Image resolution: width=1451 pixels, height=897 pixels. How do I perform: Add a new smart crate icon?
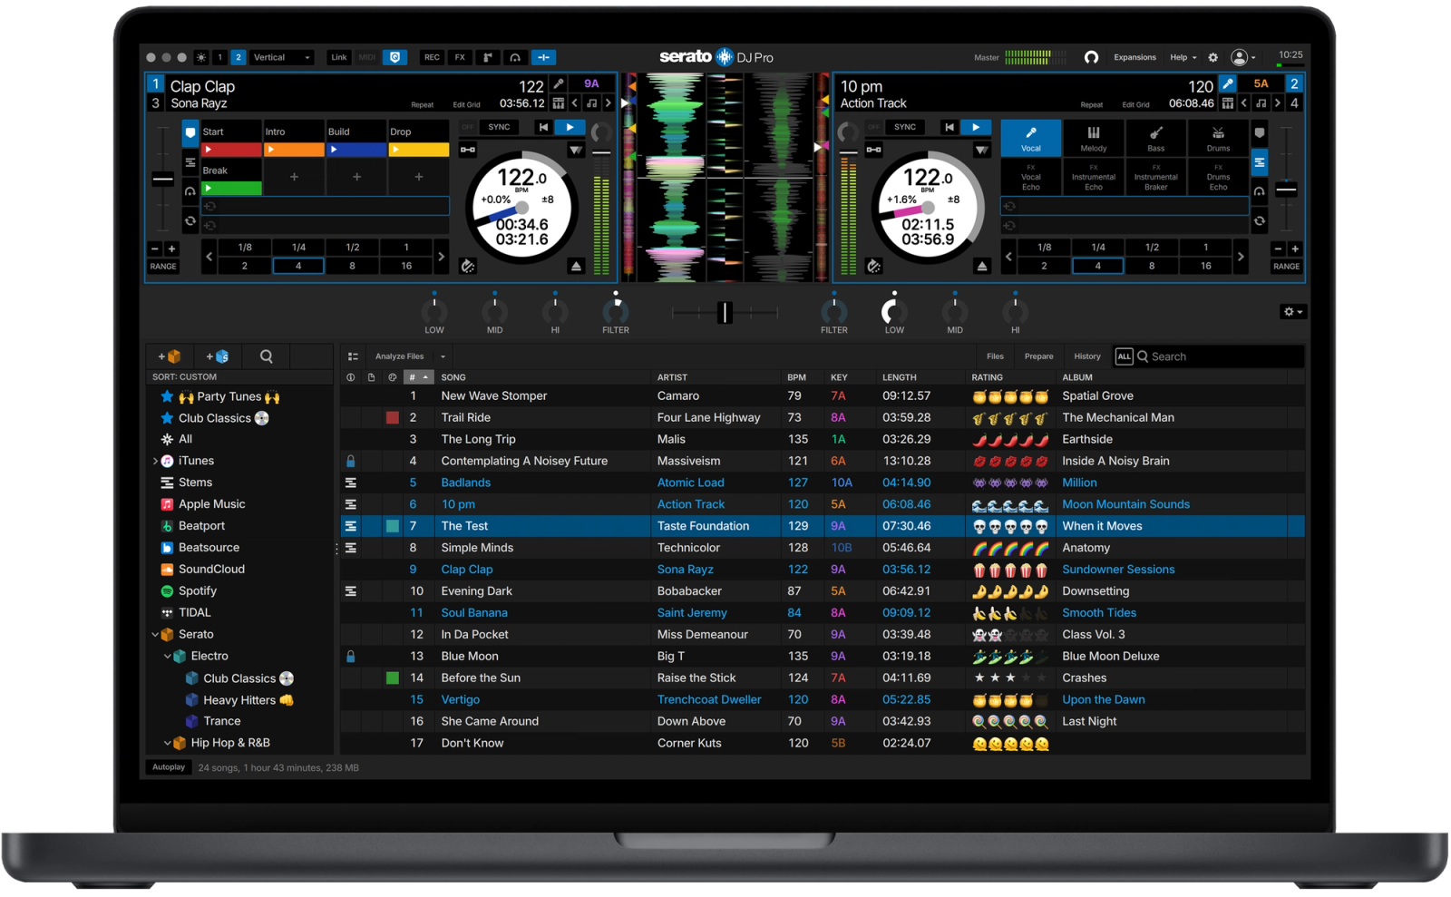218,356
